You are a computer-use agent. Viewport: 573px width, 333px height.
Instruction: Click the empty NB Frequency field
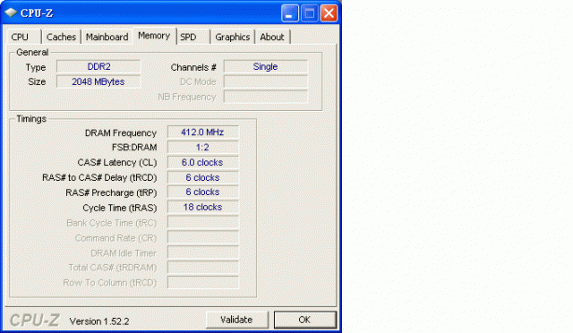[x=266, y=97]
